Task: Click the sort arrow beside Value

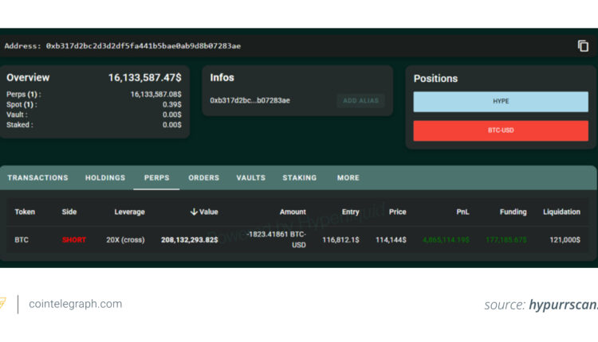Action: coord(194,212)
